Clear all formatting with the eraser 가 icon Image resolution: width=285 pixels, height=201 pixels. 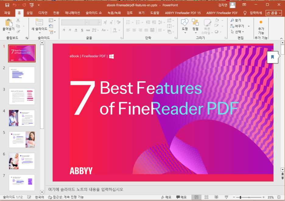[118, 22]
